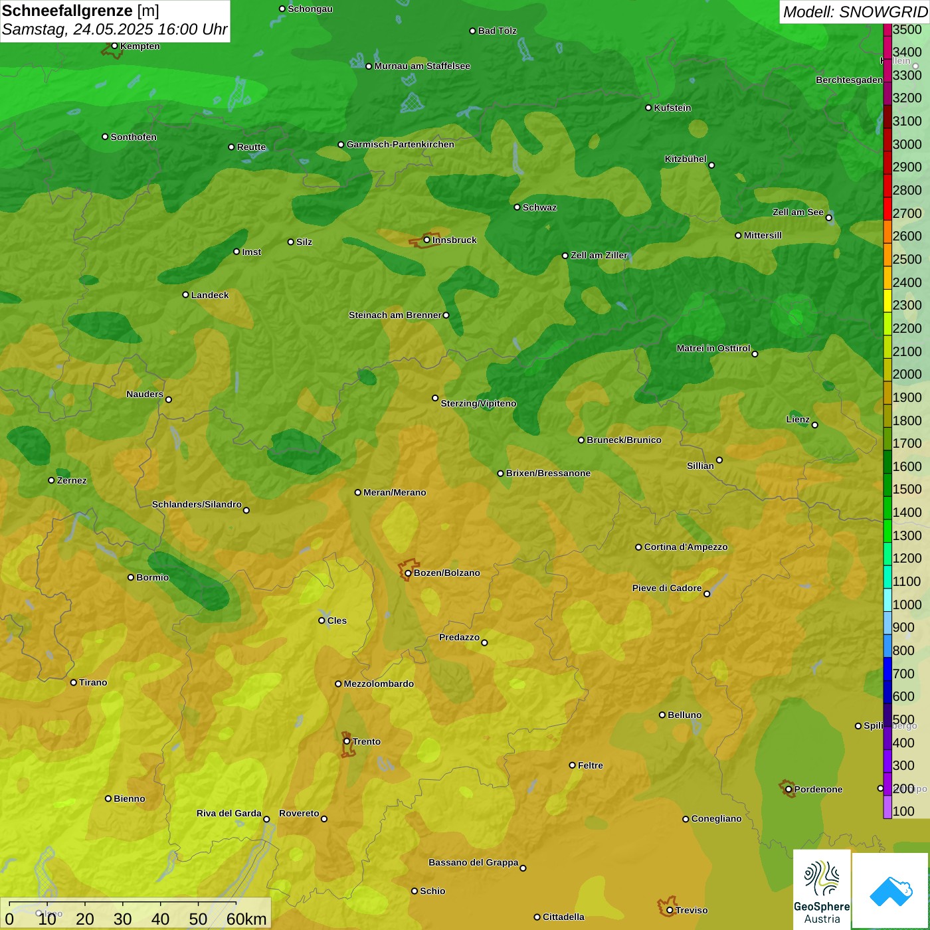This screenshot has width=930, height=930.
Task: Click the Kufstein marker dot
Action: pyautogui.click(x=648, y=108)
